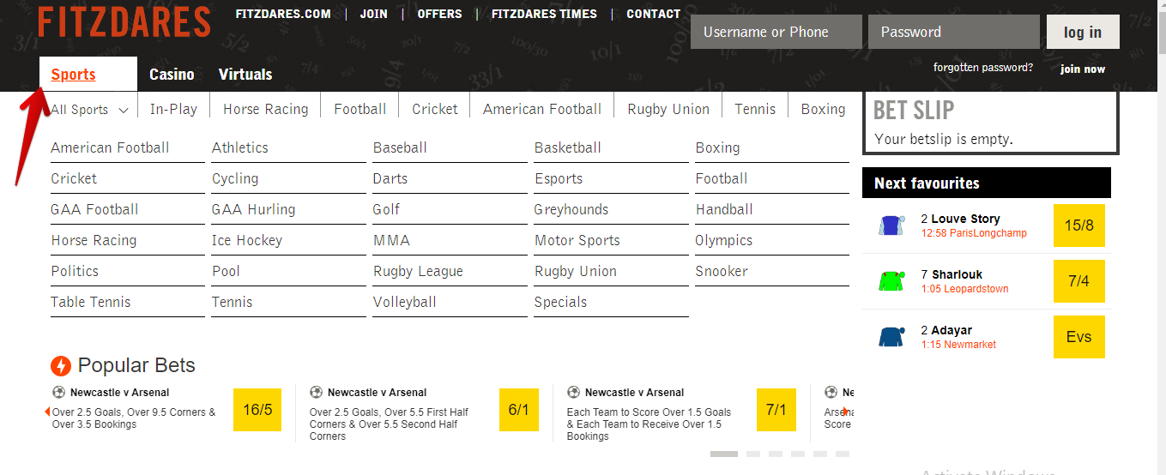
Task: Select the 7/1 Newcastle v Arsenal bet
Action: [x=776, y=410]
